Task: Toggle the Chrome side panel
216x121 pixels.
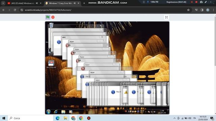Action: point(202,10)
